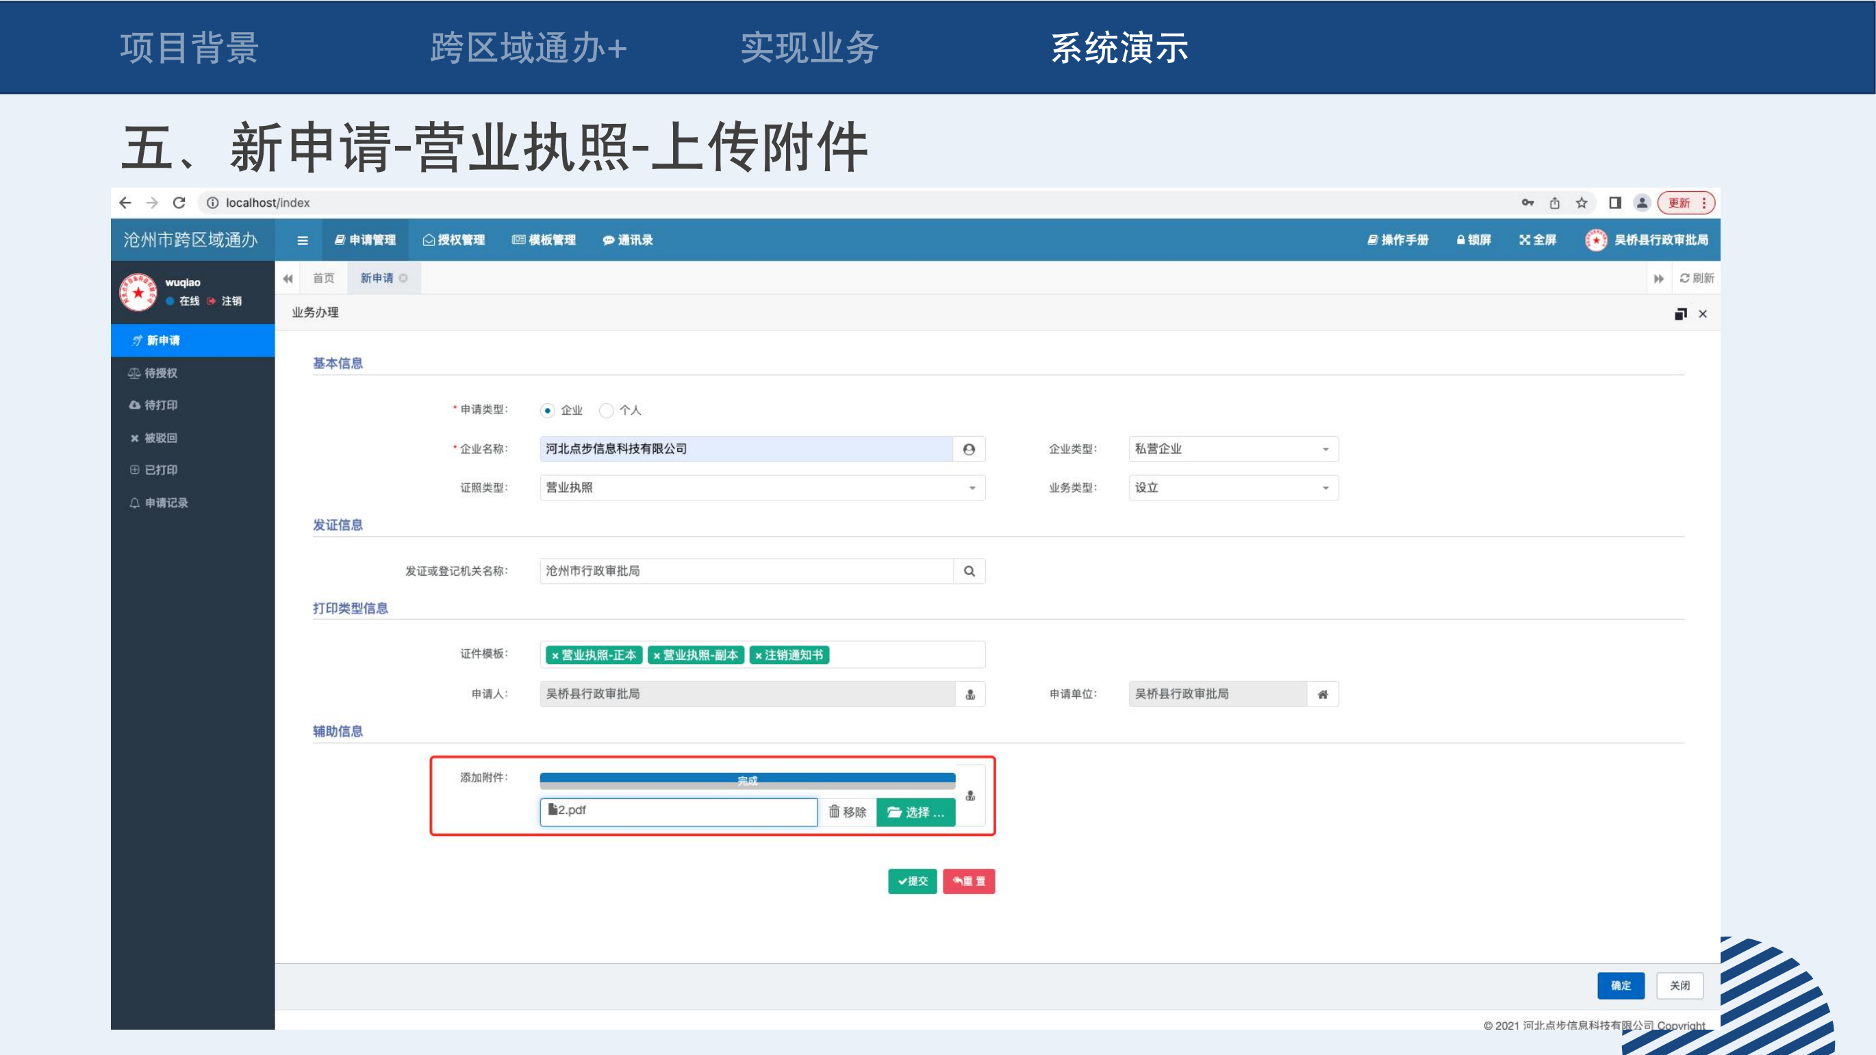Click the 选择 file chooser button
The width and height of the screenshot is (1876, 1055).
[x=915, y=812]
